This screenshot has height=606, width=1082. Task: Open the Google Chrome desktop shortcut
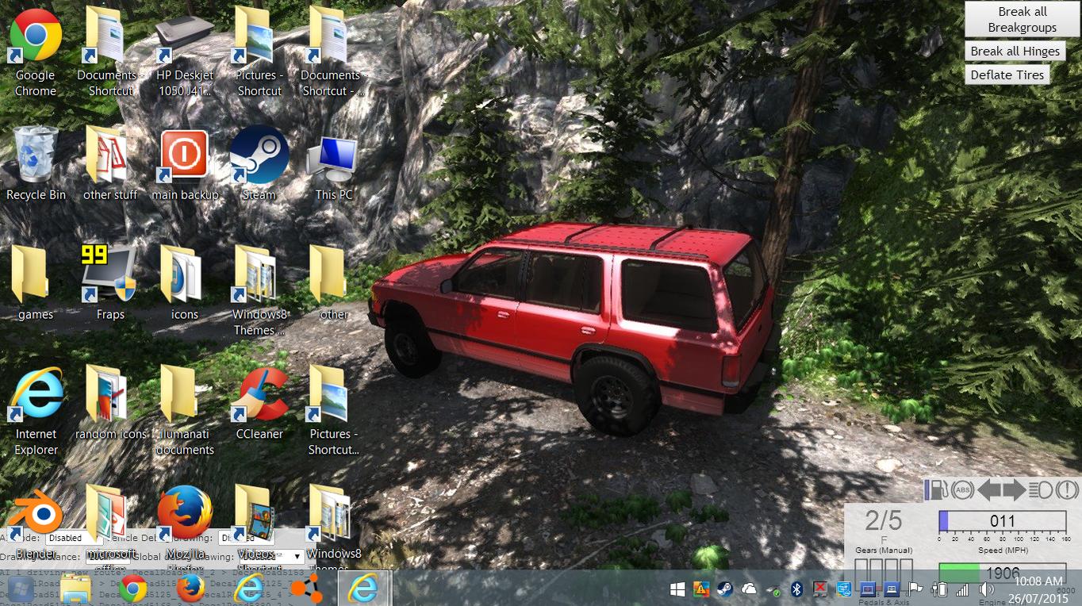[x=36, y=52]
